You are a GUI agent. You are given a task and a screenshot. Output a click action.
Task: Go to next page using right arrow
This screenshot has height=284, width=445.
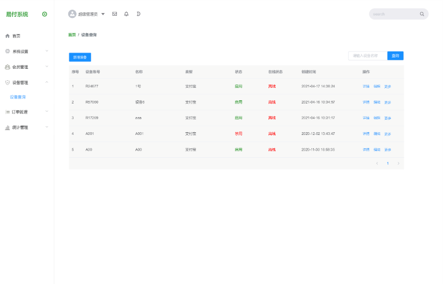[x=398, y=163]
